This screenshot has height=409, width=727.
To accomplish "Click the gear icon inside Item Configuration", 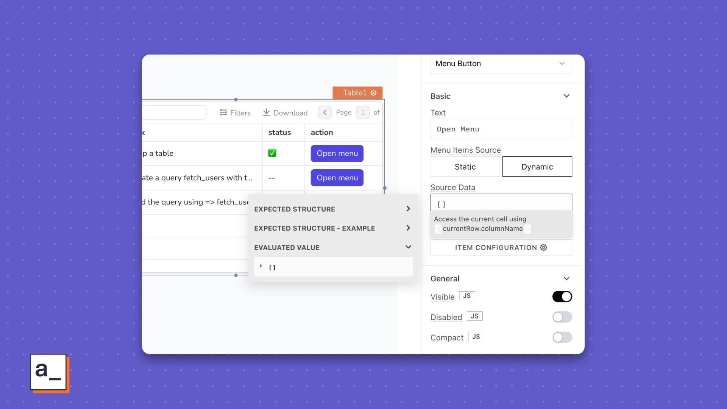I will coord(543,247).
